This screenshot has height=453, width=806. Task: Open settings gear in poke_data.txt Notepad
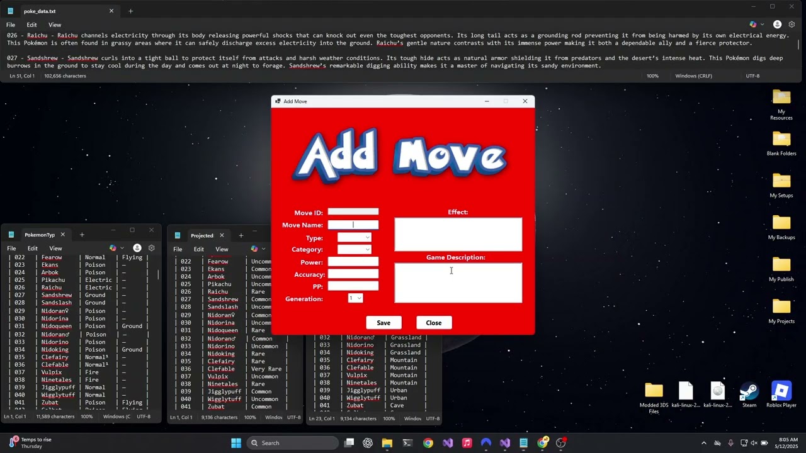point(792,25)
